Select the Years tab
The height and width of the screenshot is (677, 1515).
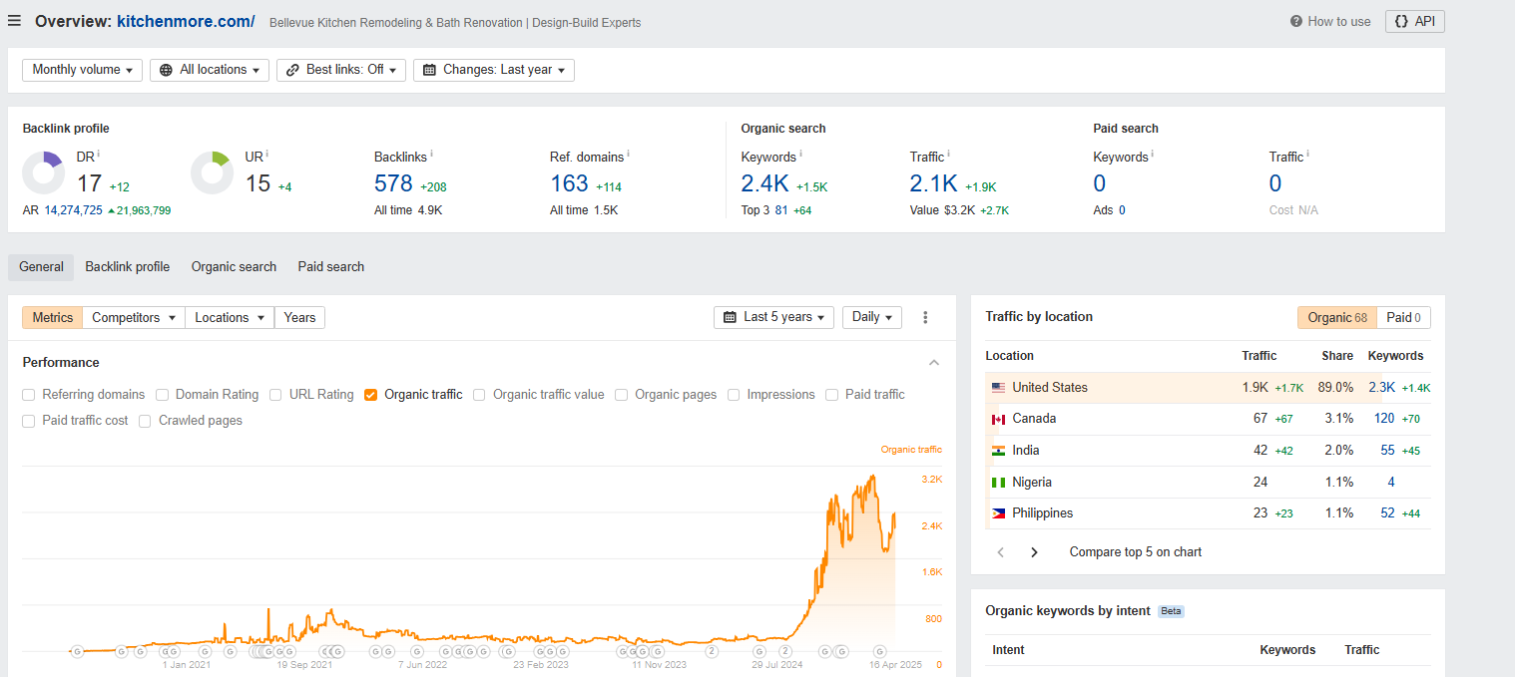click(x=299, y=318)
